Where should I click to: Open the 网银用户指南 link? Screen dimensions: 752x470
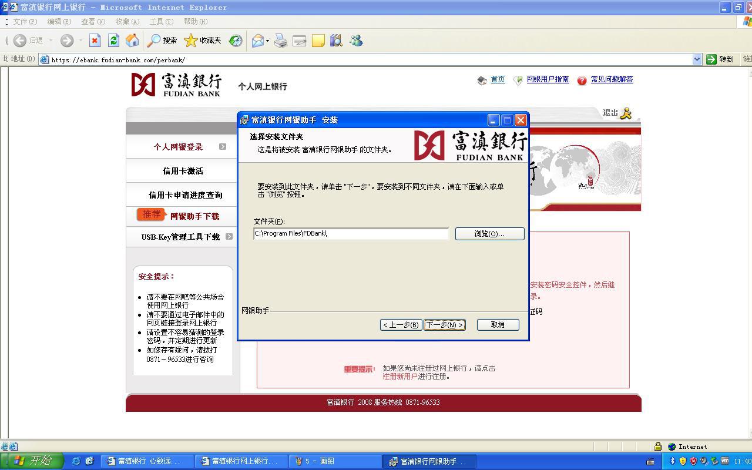click(x=548, y=79)
